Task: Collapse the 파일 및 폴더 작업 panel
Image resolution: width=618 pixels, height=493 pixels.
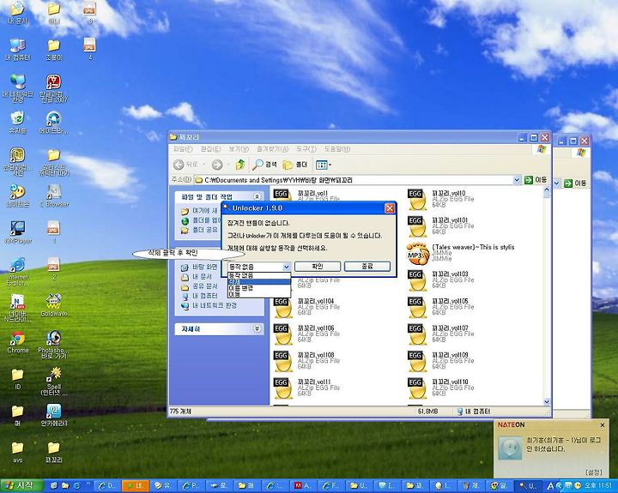Action: pos(257,196)
